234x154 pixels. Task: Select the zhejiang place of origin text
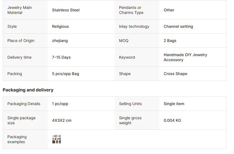(60, 41)
